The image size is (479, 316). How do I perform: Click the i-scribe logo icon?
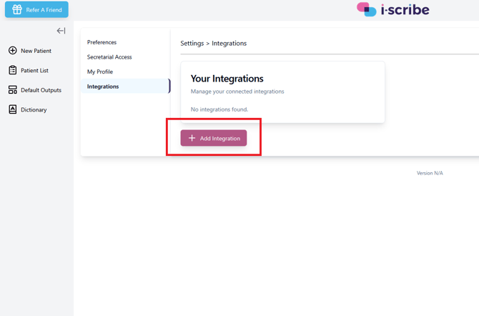coord(366,9)
